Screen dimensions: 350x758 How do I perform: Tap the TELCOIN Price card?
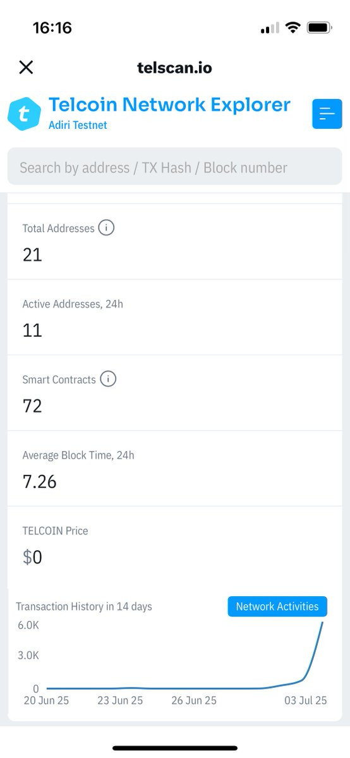coord(175,544)
